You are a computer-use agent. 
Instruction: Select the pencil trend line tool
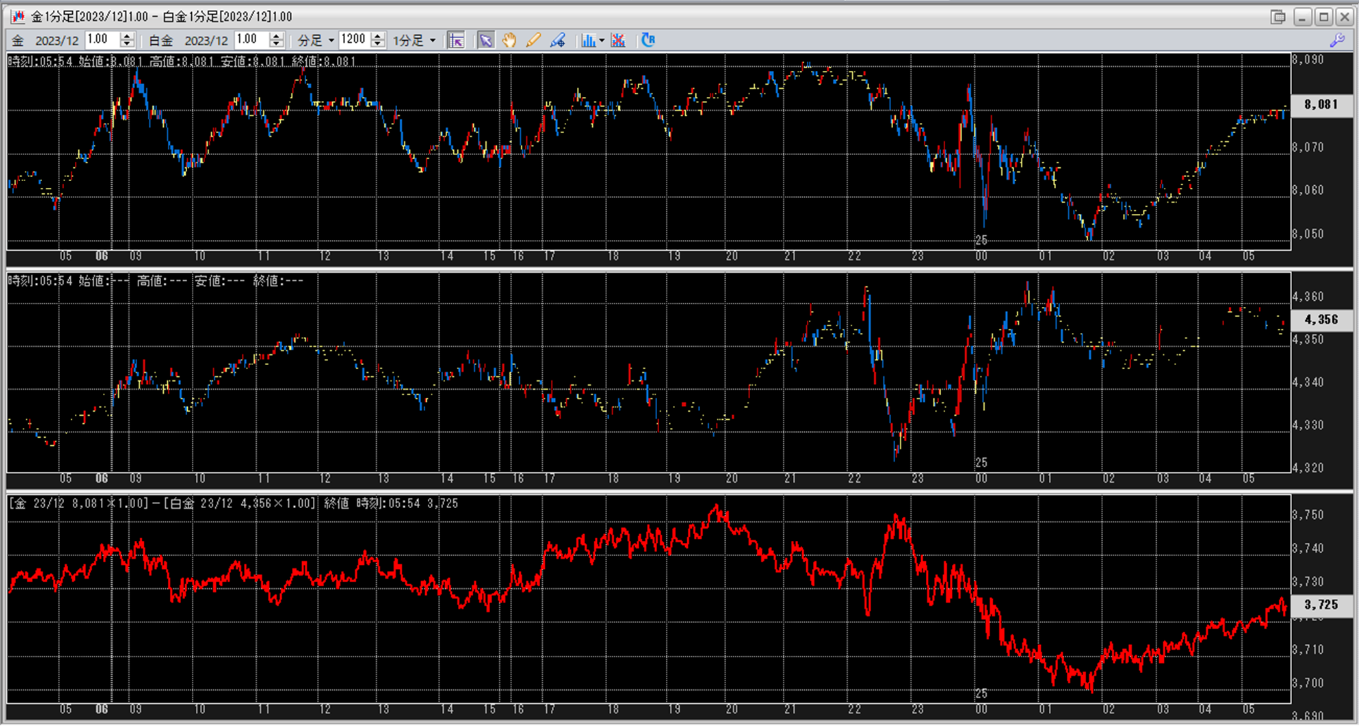click(x=533, y=41)
